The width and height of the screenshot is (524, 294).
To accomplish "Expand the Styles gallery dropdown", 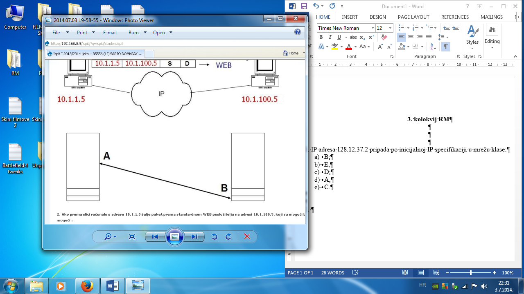I will 472,49.
